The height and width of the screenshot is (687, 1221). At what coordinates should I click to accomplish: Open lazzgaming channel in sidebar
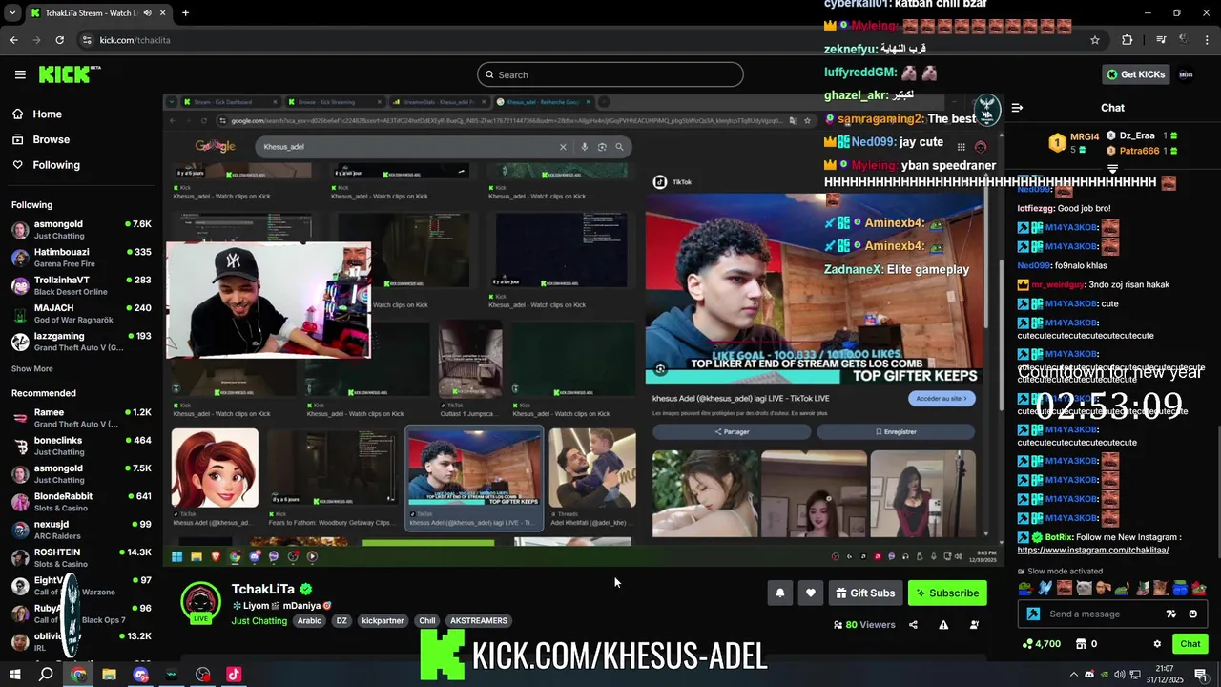click(x=81, y=342)
